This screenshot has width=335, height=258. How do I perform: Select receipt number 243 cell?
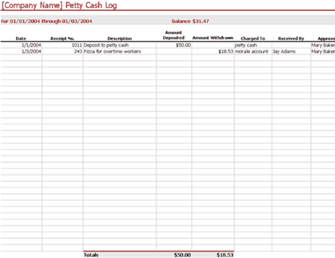pos(78,52)
